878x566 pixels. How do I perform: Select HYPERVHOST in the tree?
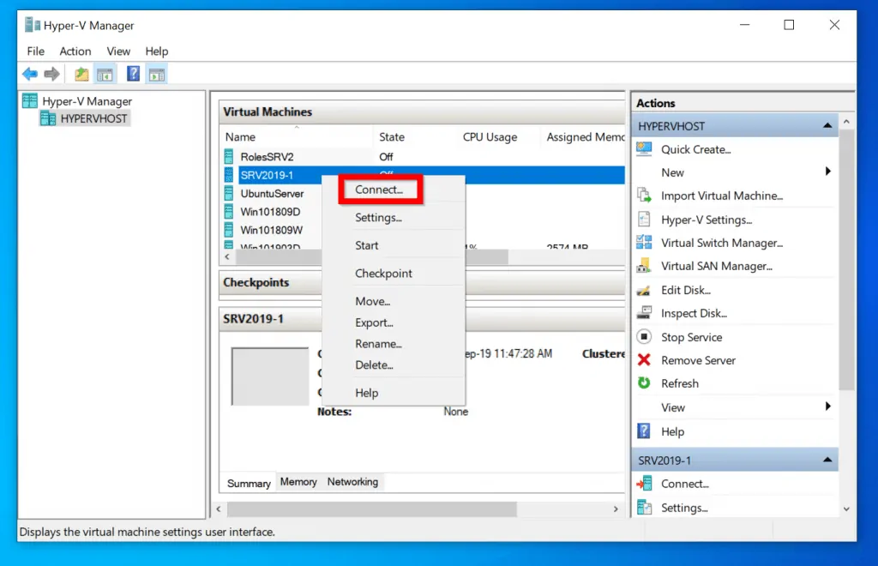(93, 119)
